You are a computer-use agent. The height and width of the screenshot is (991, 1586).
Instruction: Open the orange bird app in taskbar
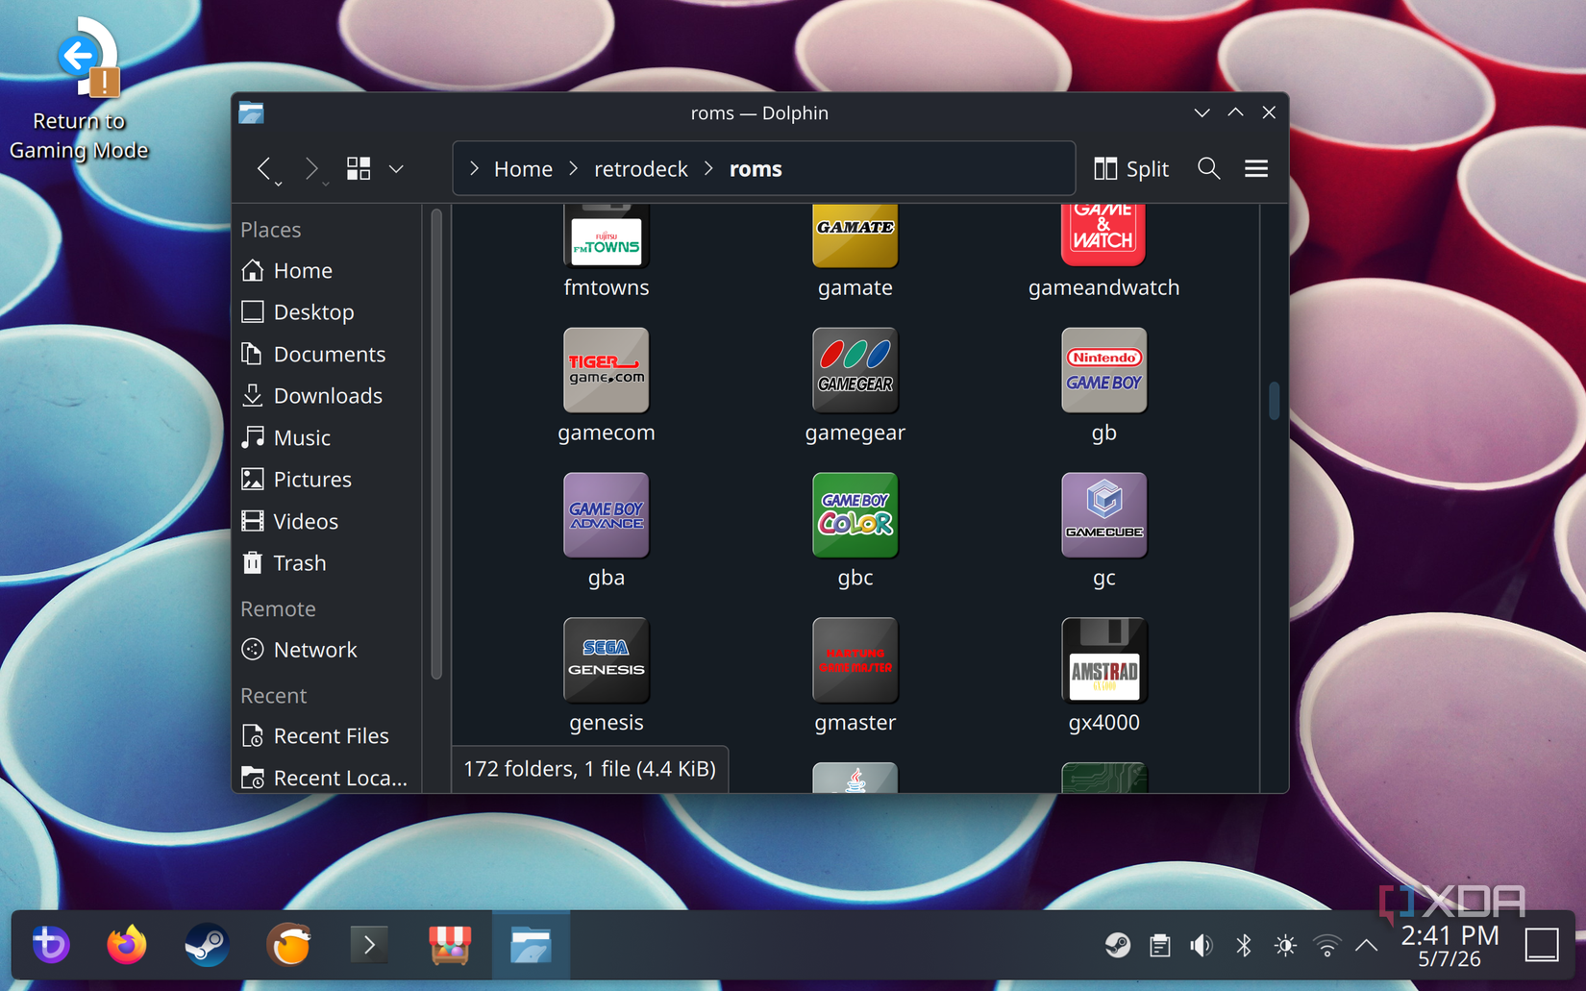pos(288,945)
